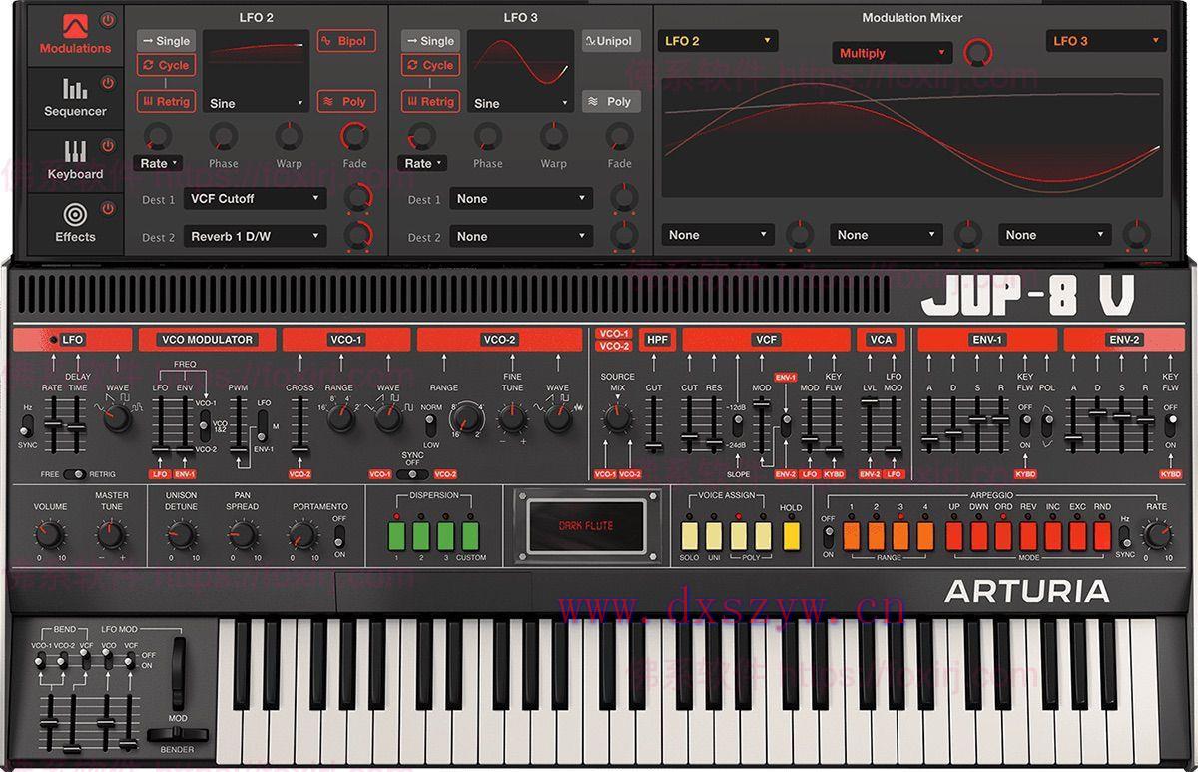Open the Sequencer tab

click(75, 97)
